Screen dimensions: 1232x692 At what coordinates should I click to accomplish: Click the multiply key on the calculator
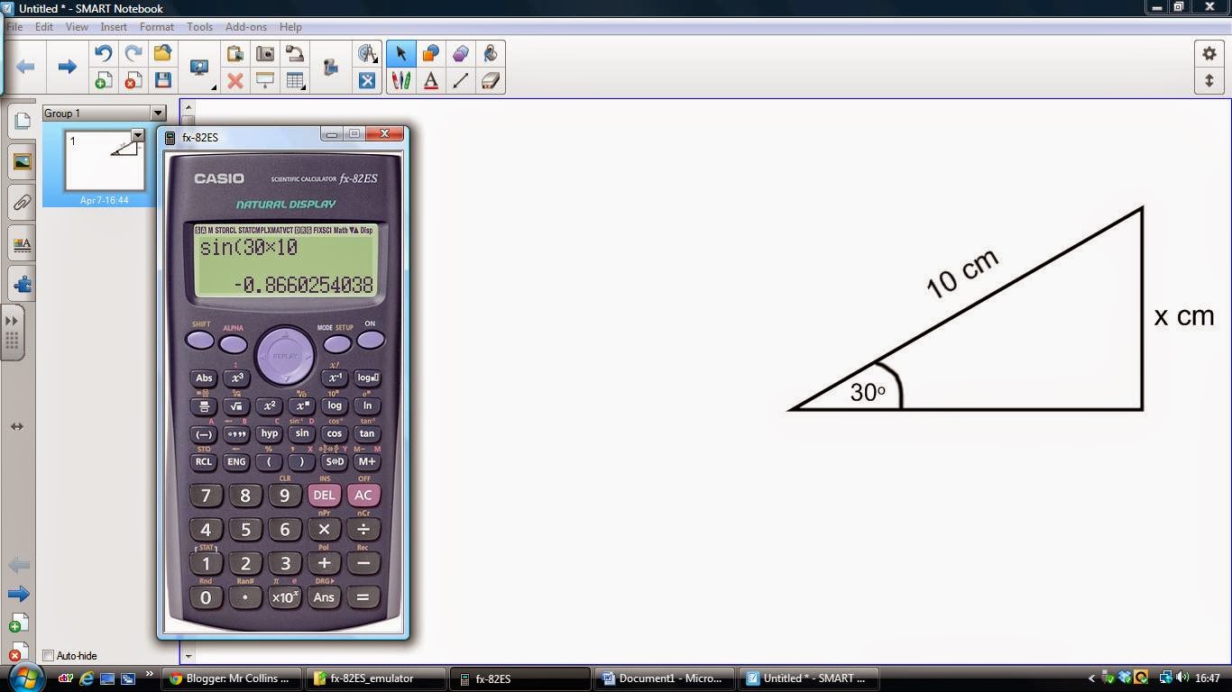[324, 529]
